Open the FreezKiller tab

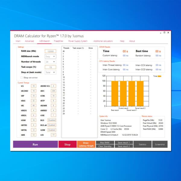pos(59,41)
